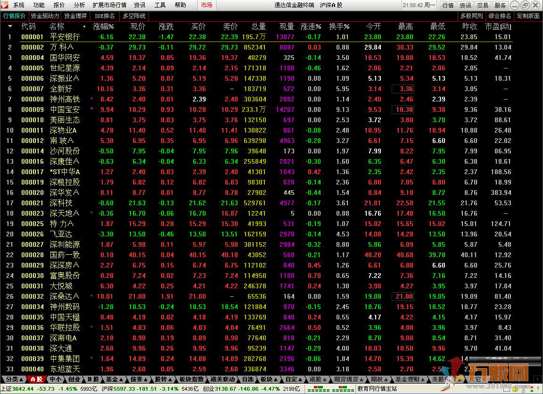The height and width of the screenshot is (394, 543).
Task: Click stock code 000026 for 飞亚达
Action: pyautogui.click(x=33, y=234)
